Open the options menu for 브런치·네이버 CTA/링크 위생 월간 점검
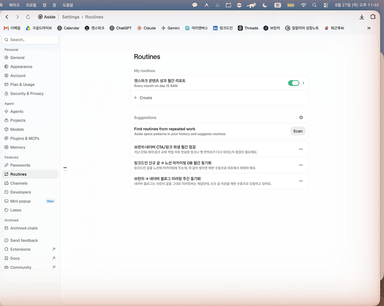 point(301,149)
